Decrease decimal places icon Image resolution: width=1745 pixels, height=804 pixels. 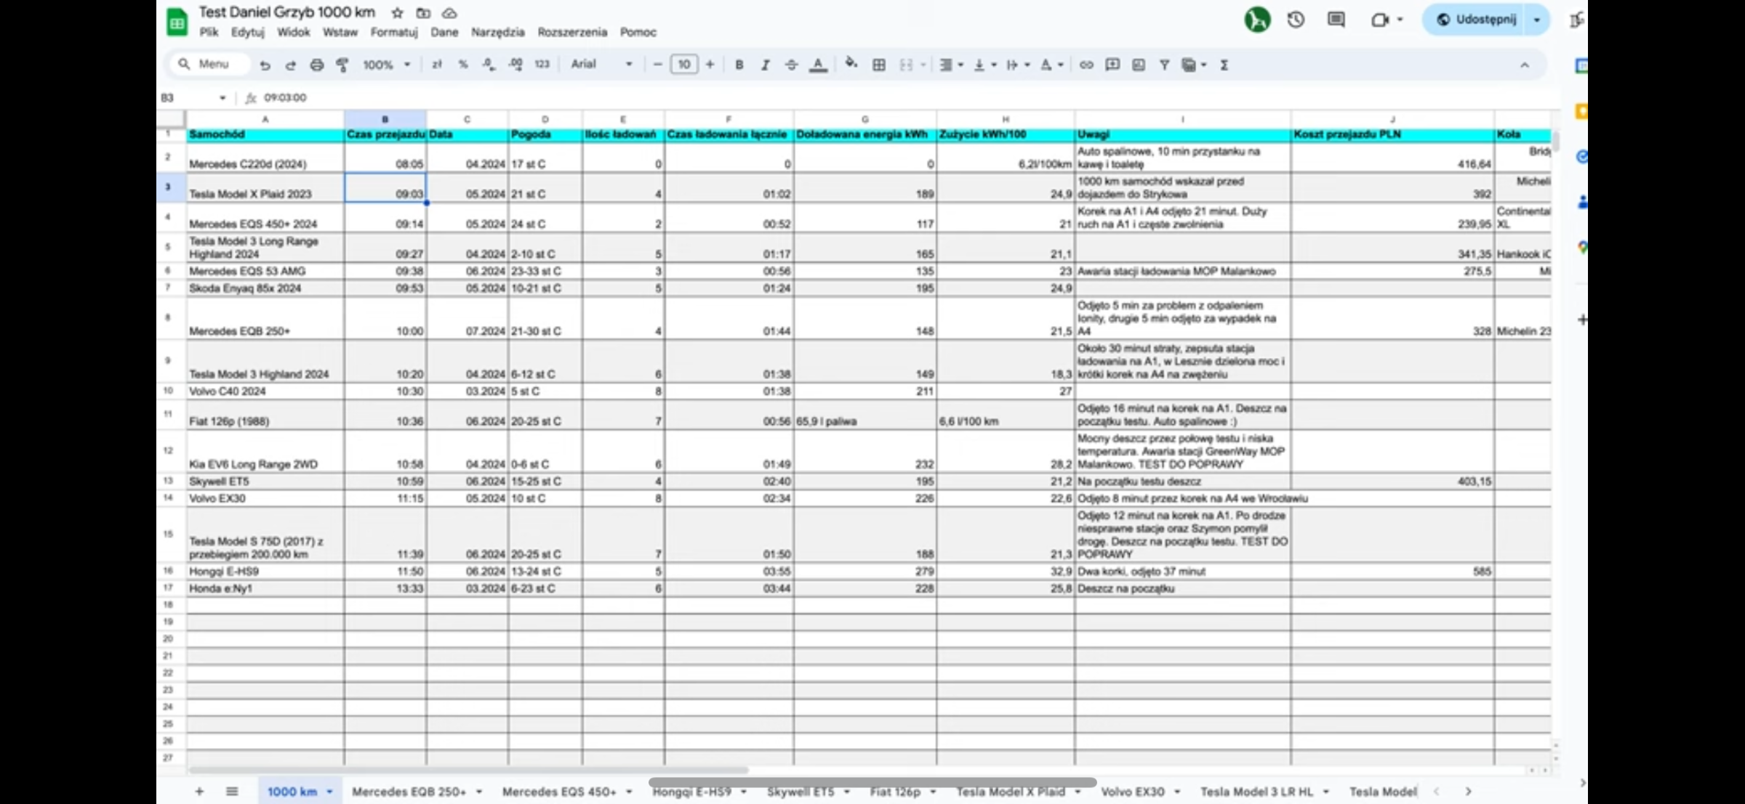(x=489, y=65)
